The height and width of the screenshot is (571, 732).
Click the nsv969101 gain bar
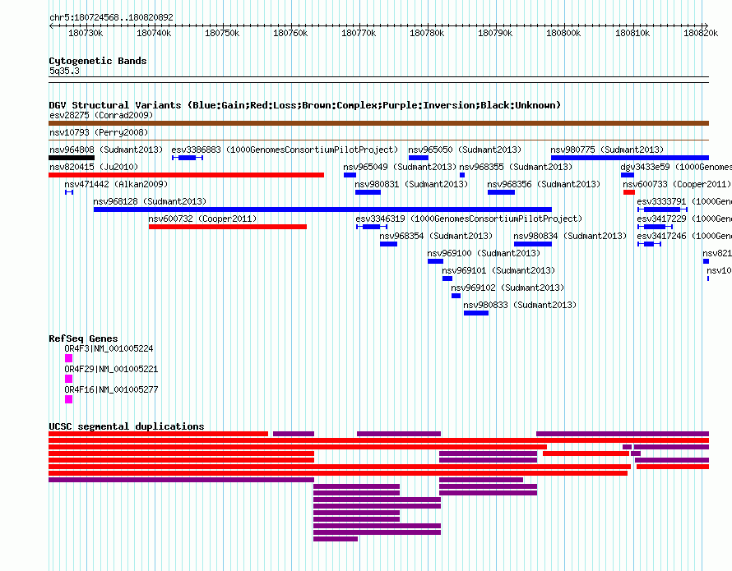(447, 279)
